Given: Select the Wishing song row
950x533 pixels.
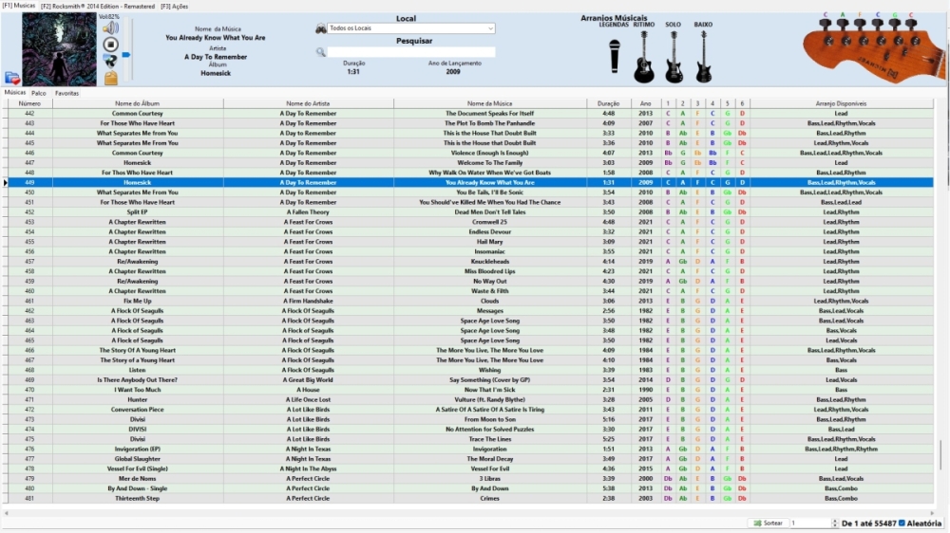Looking at the screenshot, I should pyautogui.click(x=470, y=370).
